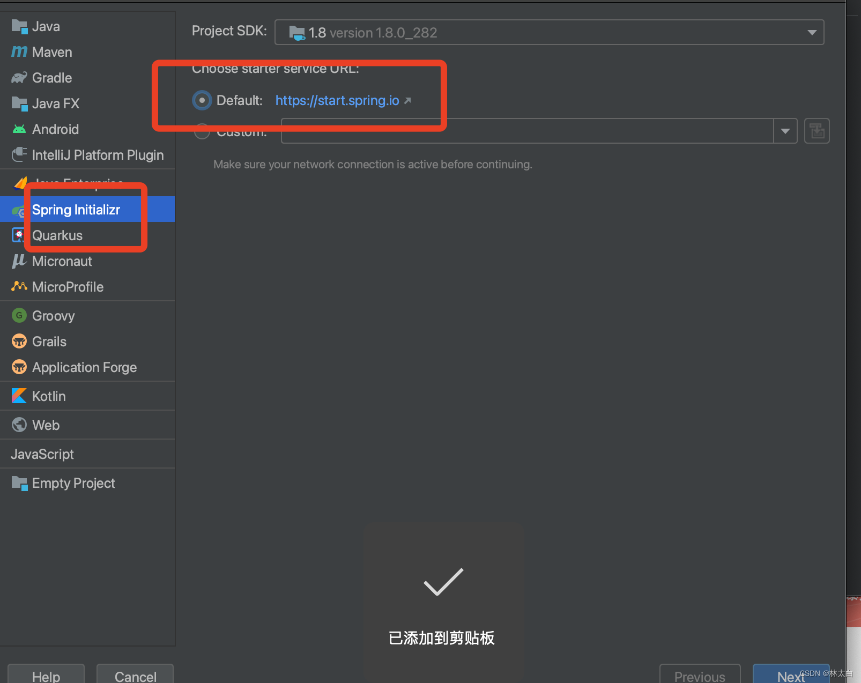
Task: Click the Empty Project folder icon
Action: 19,483
